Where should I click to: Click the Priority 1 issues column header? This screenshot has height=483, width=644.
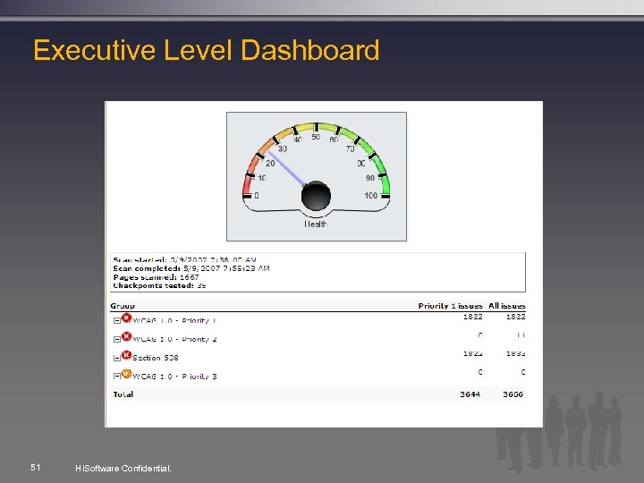(450, 306)
